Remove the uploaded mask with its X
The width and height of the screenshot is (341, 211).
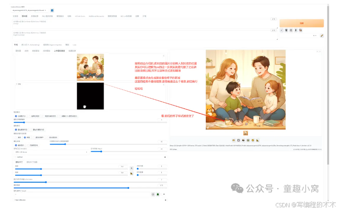pos(164,84)
